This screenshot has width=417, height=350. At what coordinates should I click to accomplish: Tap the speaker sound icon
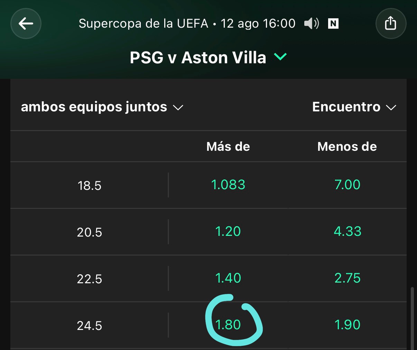tap(312, 24)
